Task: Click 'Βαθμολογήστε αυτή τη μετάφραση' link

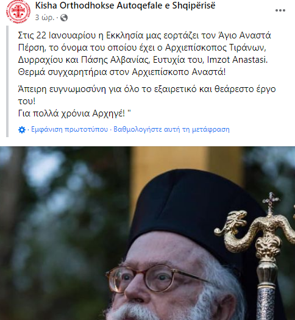Action: (171, 129)
